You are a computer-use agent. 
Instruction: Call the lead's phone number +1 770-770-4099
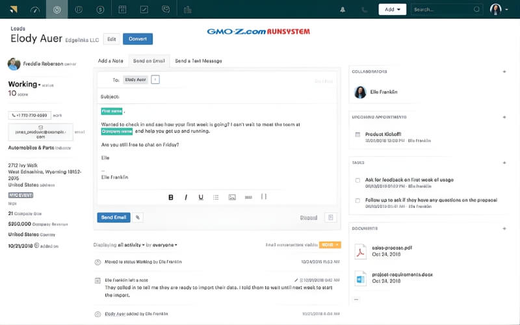point(29,116)
